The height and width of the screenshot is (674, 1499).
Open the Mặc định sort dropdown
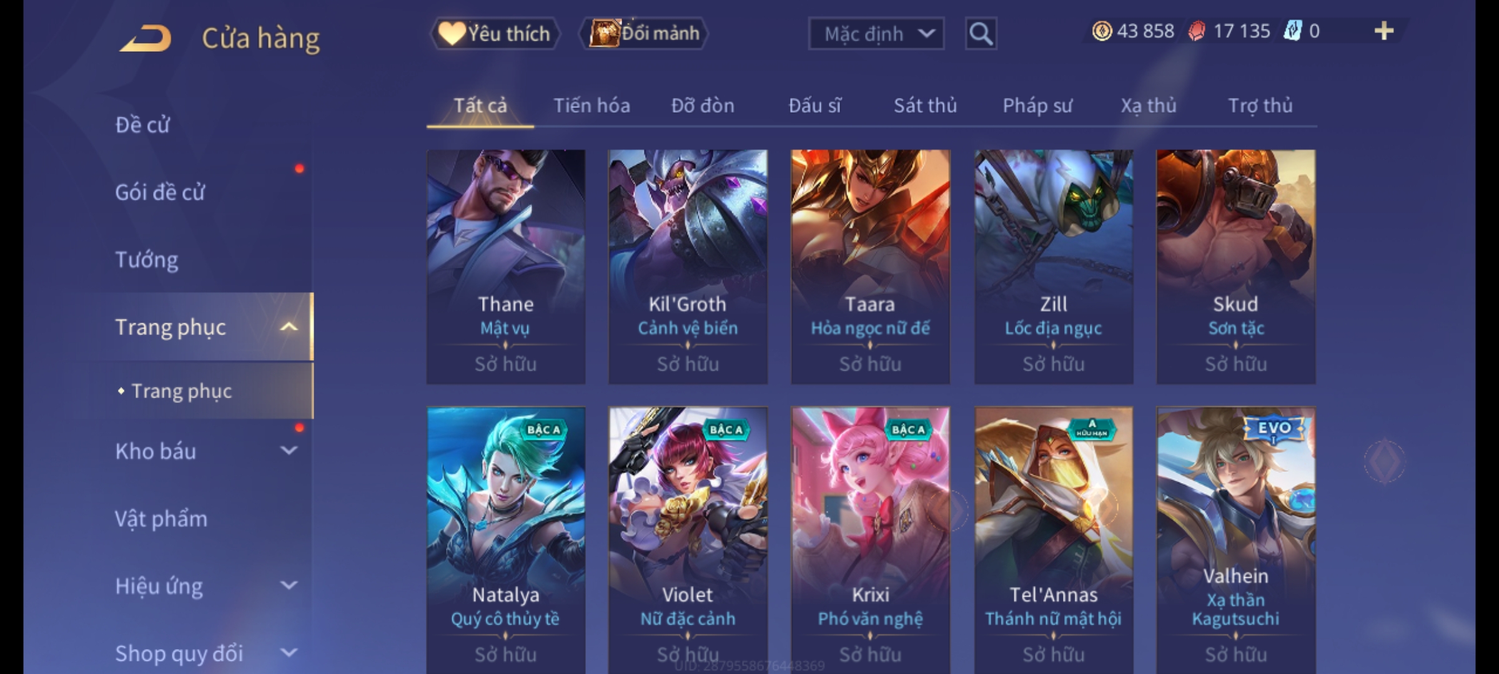(876, 34)
